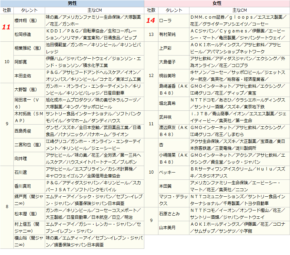Select the 松岡修造 talent cell

pos(29,35)
